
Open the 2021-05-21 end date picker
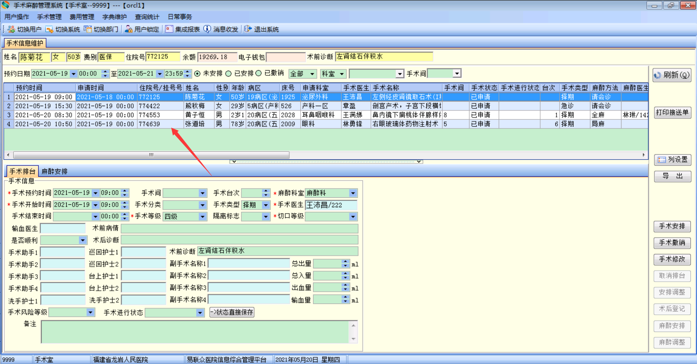pyautogui.click(x=160, y=74)
